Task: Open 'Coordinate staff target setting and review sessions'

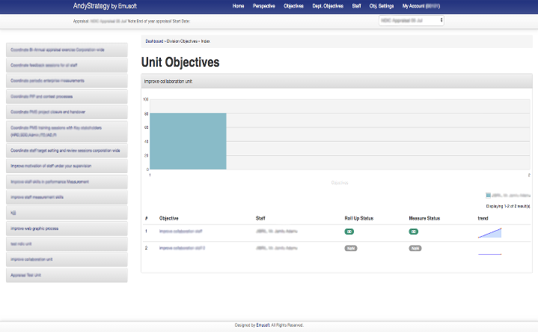Action: click(x=67, y=151)
